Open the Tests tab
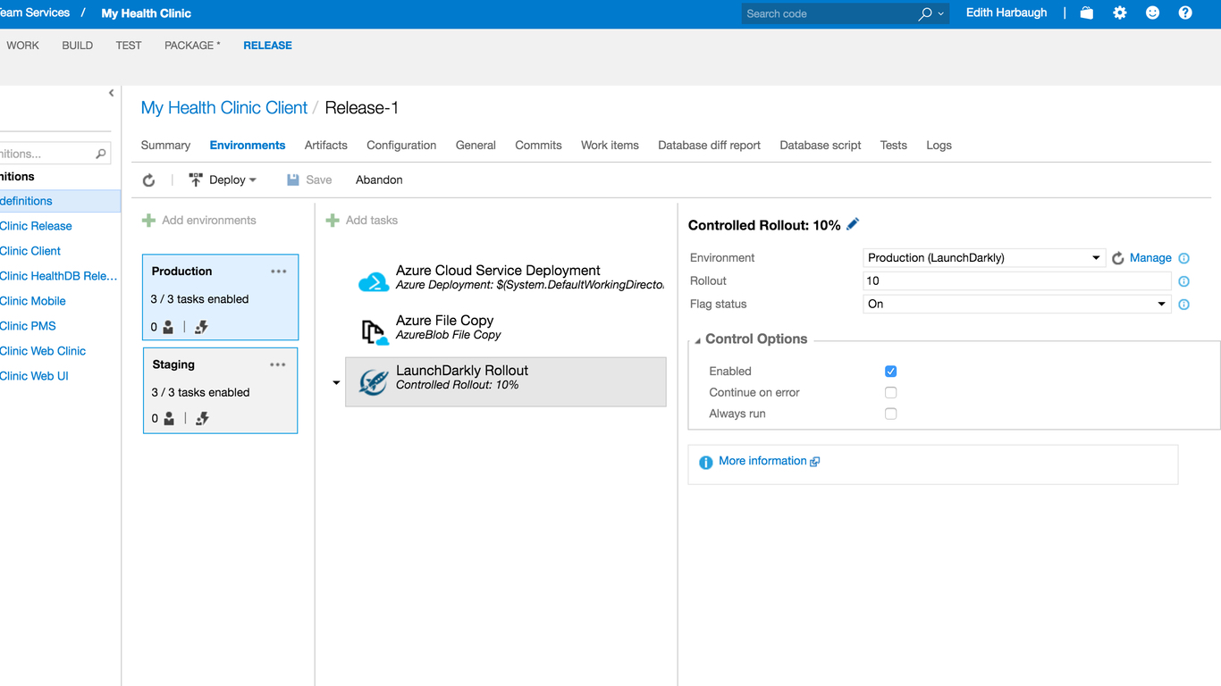This screenshot has height=686, width=1221. click(x=894, y=146)
